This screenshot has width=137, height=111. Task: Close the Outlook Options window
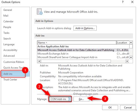pyautogui.click(x=132, y=2)
